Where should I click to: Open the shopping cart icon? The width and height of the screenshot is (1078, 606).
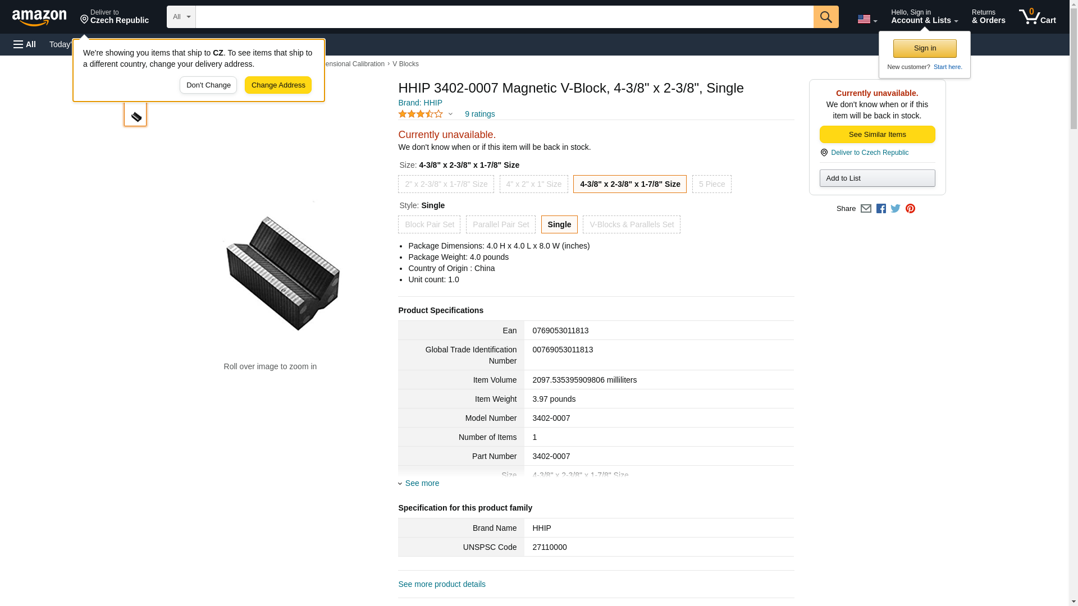click(x=1036, y=17)
